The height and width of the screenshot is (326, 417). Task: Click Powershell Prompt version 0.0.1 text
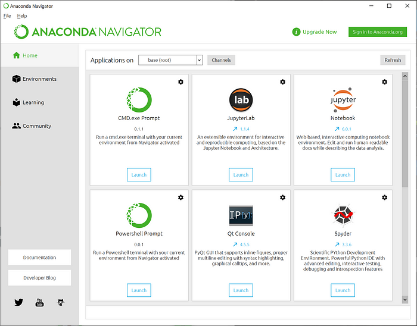pyautogui.click(x=139, y=244)
